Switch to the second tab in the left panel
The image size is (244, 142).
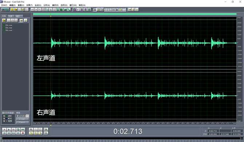coord(11,16)
